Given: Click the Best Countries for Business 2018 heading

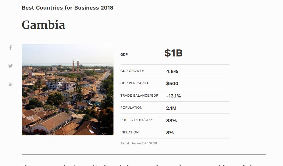Looking at the screenshot, I should pos(68,8).
